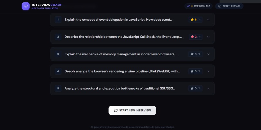This screenshot has width=261, height=130.
Task: Click the gray star score on question 4
Action: [196, 71]
